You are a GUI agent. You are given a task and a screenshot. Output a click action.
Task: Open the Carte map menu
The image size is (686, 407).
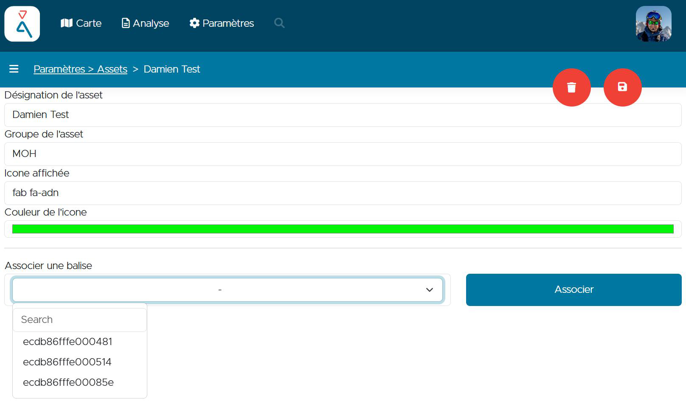[x=81, y=23]
